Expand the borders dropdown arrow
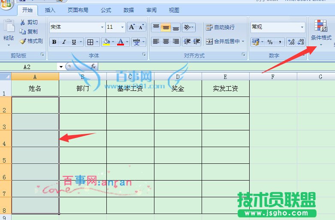This screenshot has height=220, width=335. [97, 42]
